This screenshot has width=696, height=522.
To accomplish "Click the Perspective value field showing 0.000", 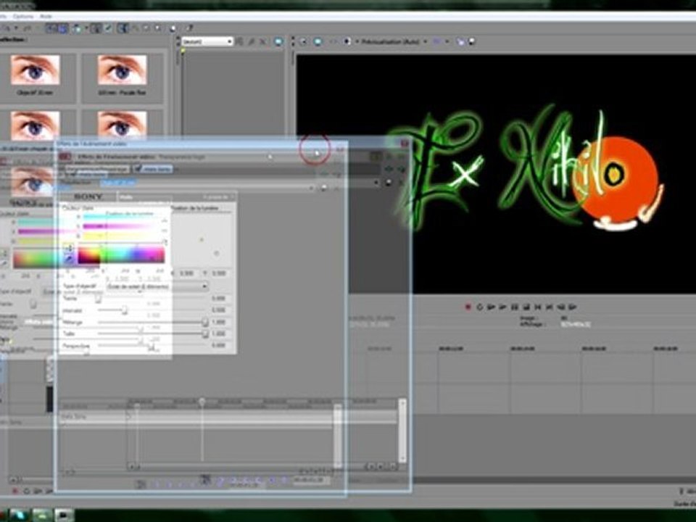I will click(219, 345).
